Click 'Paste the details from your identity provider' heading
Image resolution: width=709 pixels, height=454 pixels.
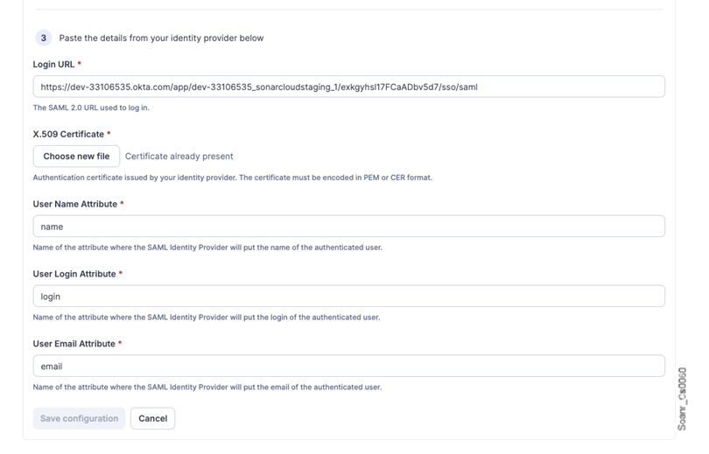coord(161,38)
